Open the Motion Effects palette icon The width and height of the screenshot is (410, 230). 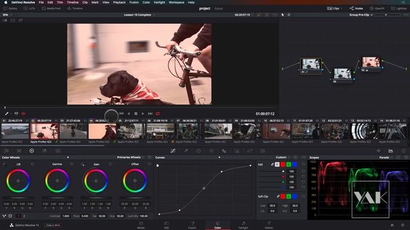58,151
